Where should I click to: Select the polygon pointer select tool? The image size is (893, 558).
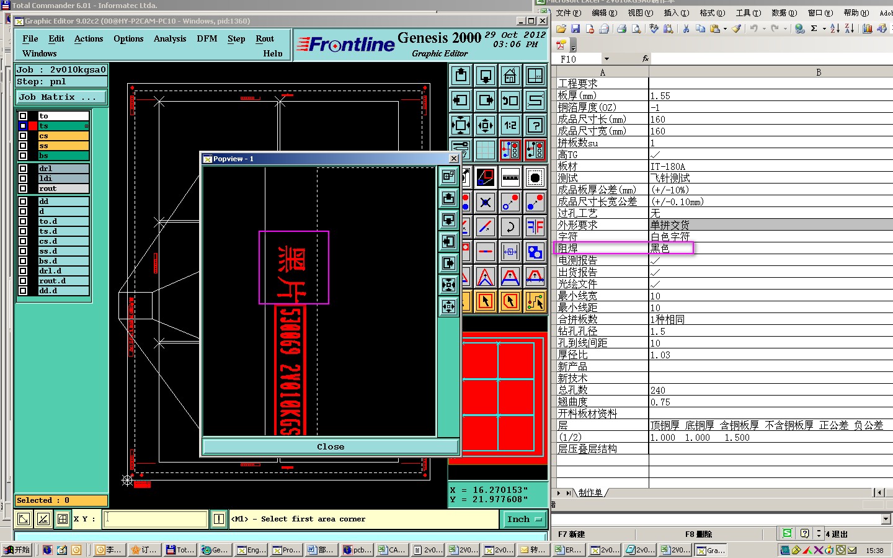[510, 301]
